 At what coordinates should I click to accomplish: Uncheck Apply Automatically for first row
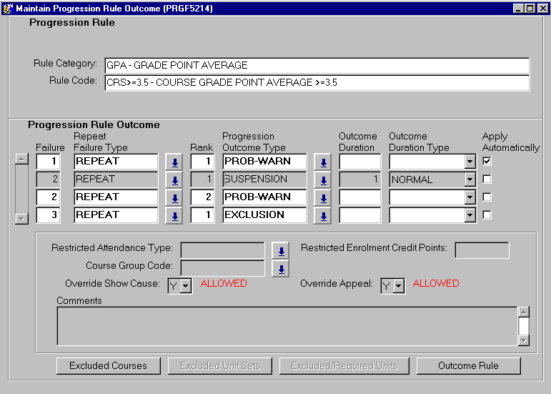(x=487, y=162)
